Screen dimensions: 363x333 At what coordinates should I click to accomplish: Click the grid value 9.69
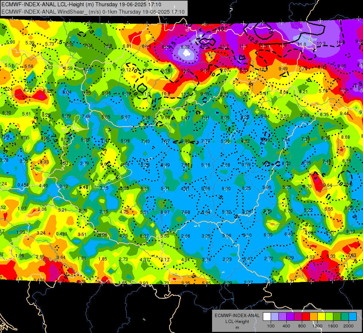pyautogui.click(x=205, y=94)
